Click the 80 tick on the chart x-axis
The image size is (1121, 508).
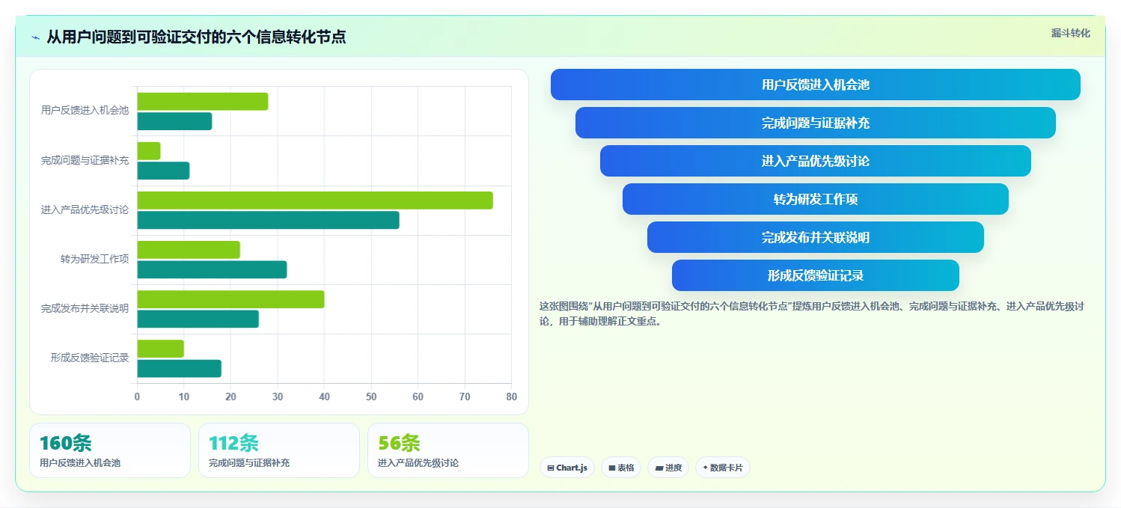(511, 397)
